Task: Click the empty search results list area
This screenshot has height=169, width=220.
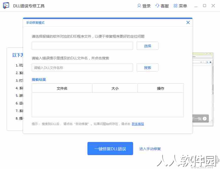Action: tap(108, 105)
